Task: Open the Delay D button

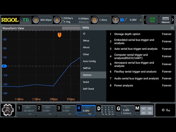Action: pos(95,20)
